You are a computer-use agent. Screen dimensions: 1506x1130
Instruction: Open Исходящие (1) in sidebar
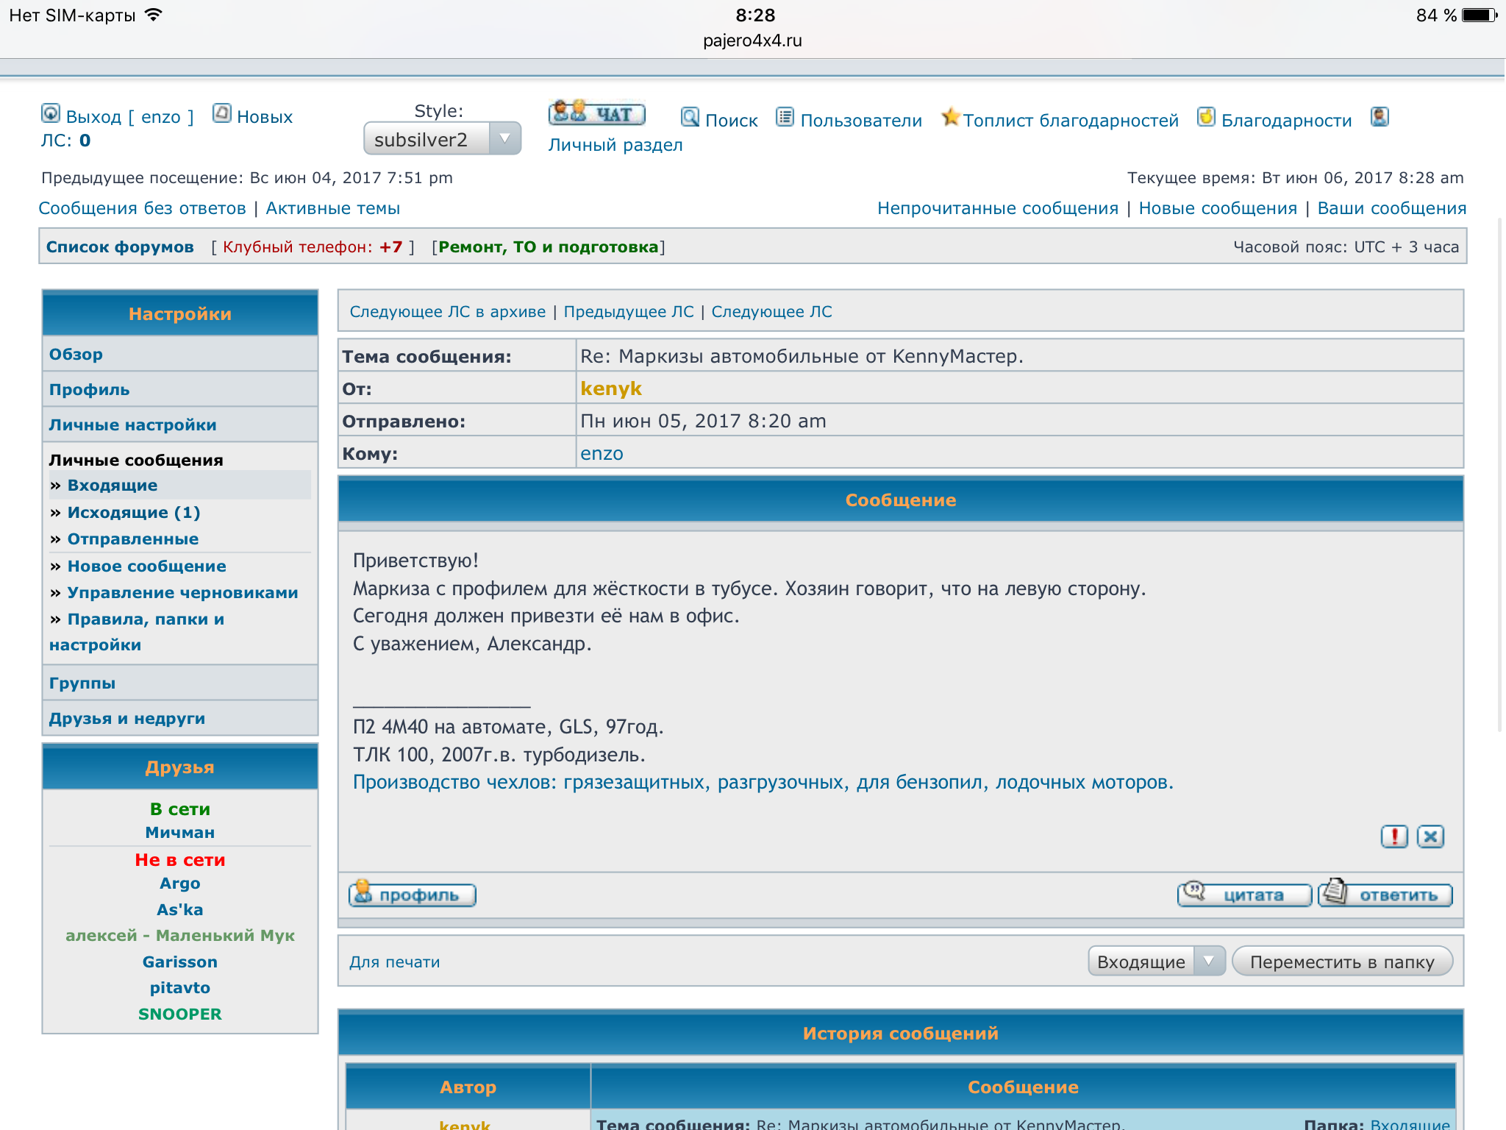[133, 512]
